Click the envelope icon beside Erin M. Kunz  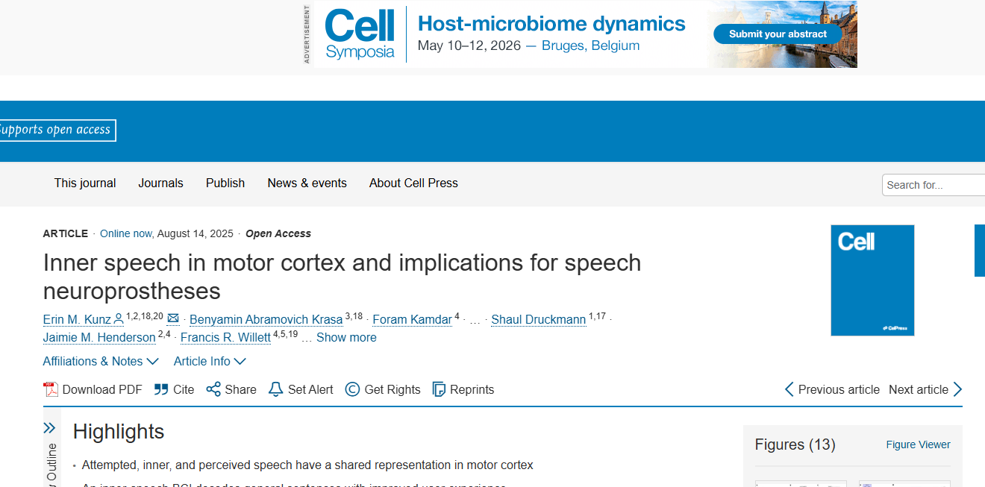pyautogui.click(x=173, y=318)
